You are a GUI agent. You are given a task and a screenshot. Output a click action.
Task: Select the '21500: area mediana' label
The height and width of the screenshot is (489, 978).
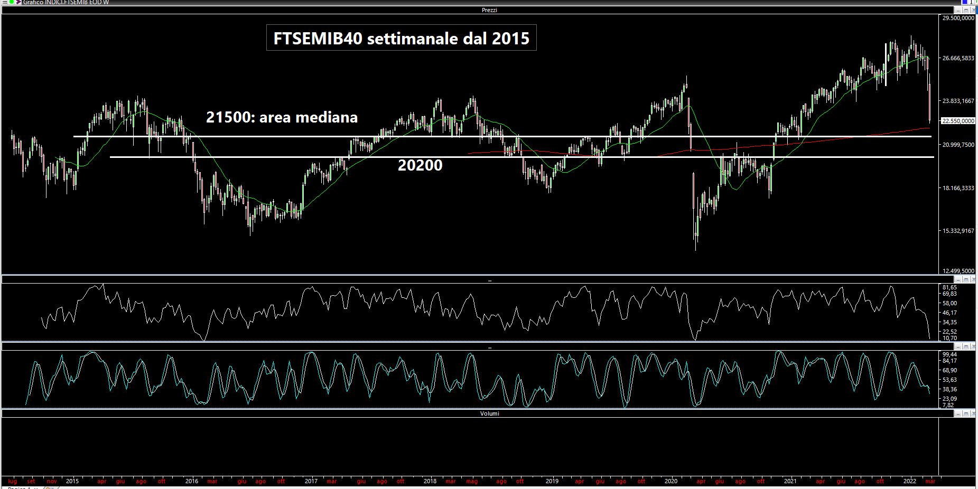(x=282, y=117)
